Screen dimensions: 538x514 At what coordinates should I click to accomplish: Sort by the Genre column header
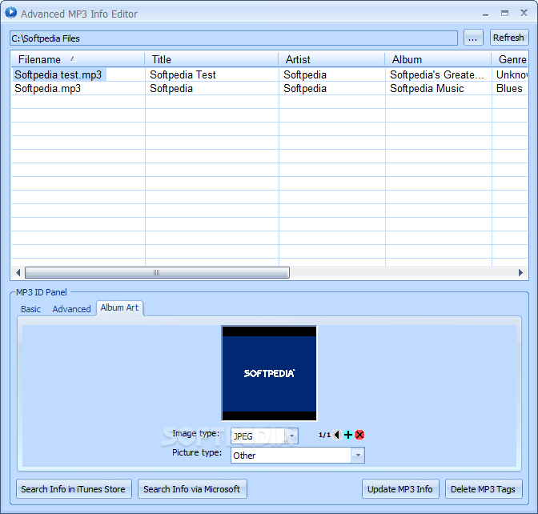coord(510,59)
